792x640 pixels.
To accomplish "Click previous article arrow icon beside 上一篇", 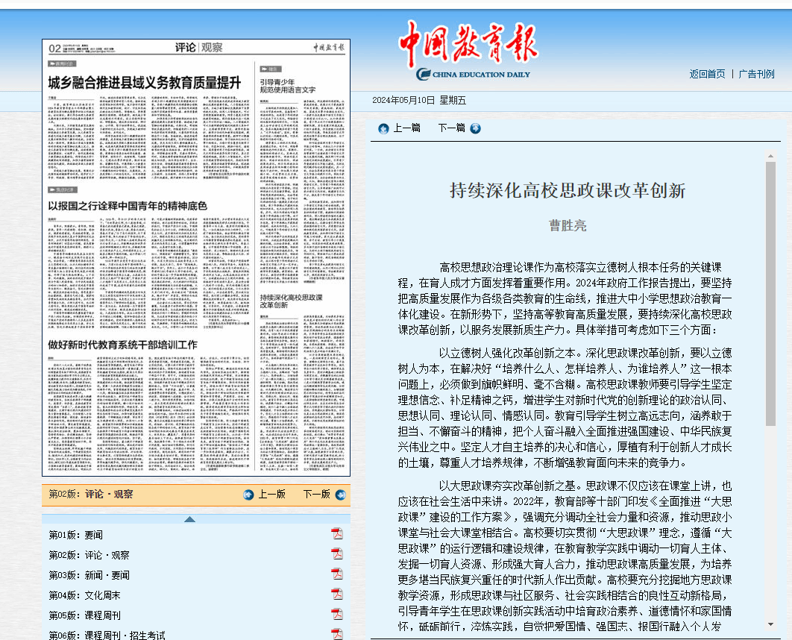I will pos(383,128).
